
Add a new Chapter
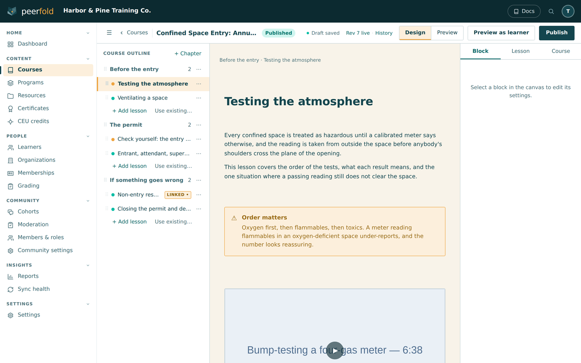click(188, 53)
